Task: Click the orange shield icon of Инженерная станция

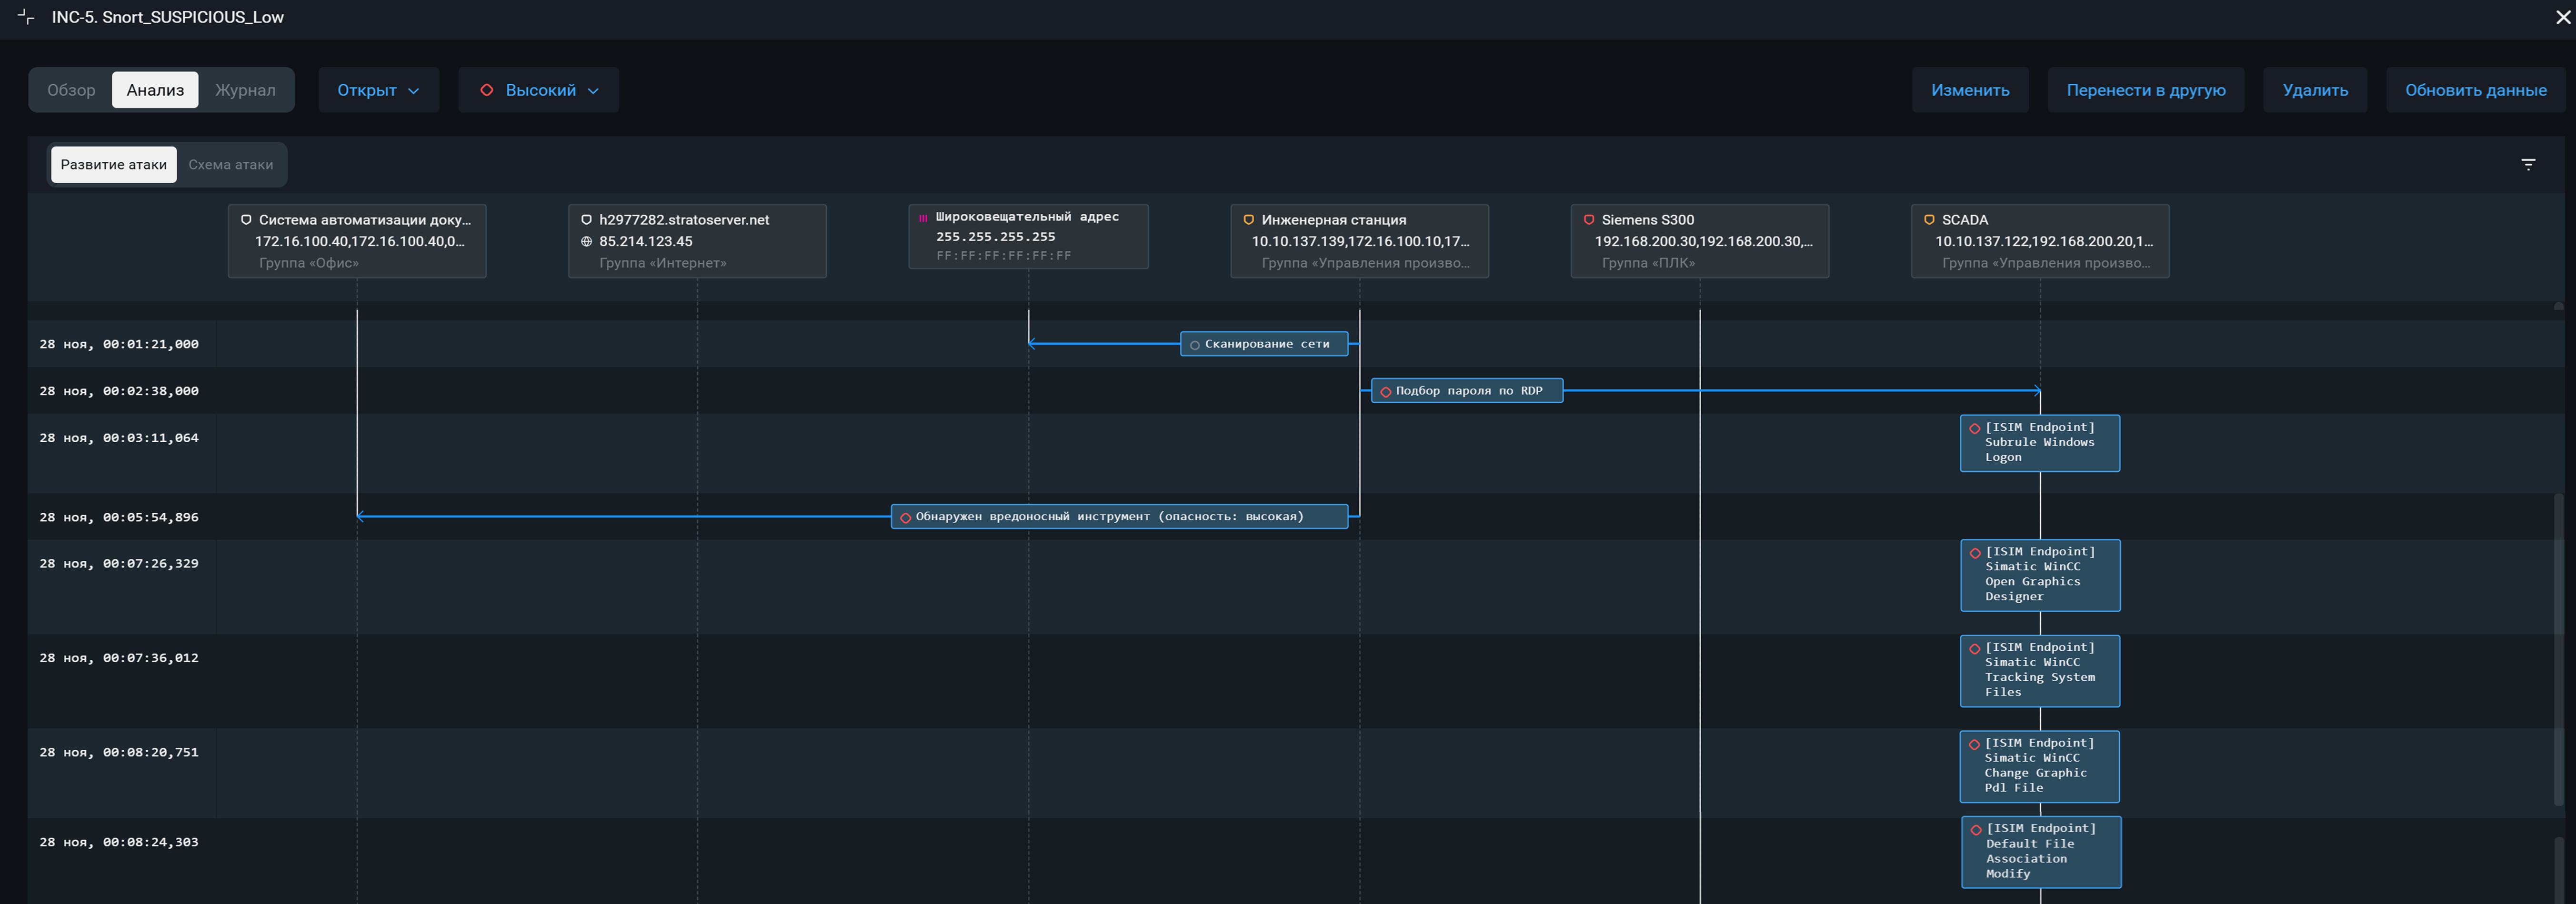Action: (x=1248, y=220)
